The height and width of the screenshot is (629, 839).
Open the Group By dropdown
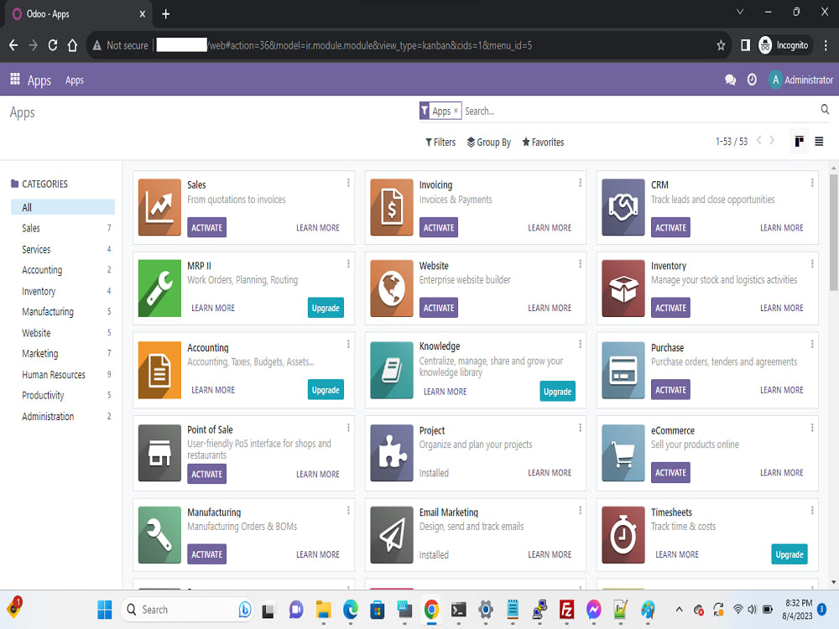point(488,142)
